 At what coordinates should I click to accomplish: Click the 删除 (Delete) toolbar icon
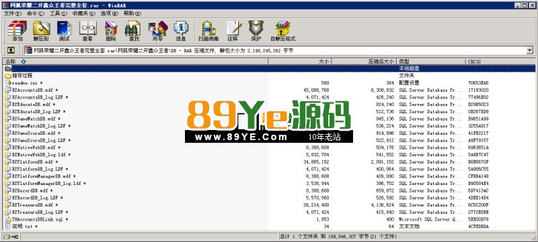[111, 31]
